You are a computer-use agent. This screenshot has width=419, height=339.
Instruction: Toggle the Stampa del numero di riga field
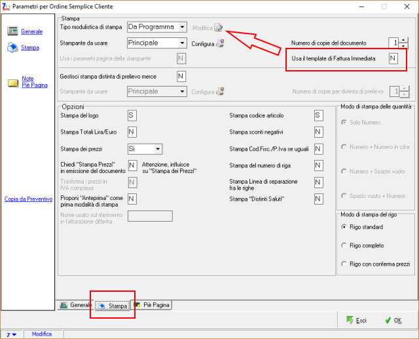coord(319,165)
